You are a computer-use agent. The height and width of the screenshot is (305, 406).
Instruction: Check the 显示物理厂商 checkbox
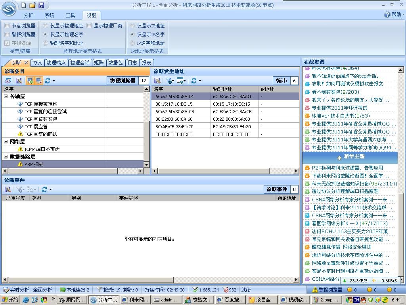point(89,26)
